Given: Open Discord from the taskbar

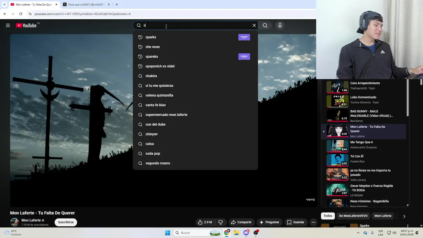Looking at the screenshot, I should 246,233.
